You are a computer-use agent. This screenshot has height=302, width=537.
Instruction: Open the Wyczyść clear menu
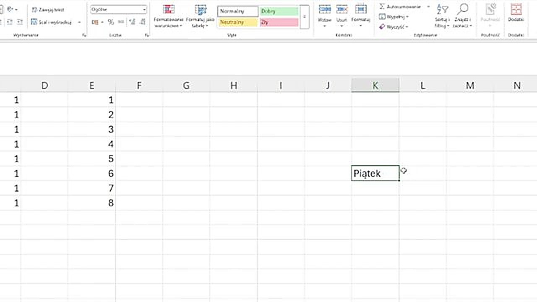point(394,27)
